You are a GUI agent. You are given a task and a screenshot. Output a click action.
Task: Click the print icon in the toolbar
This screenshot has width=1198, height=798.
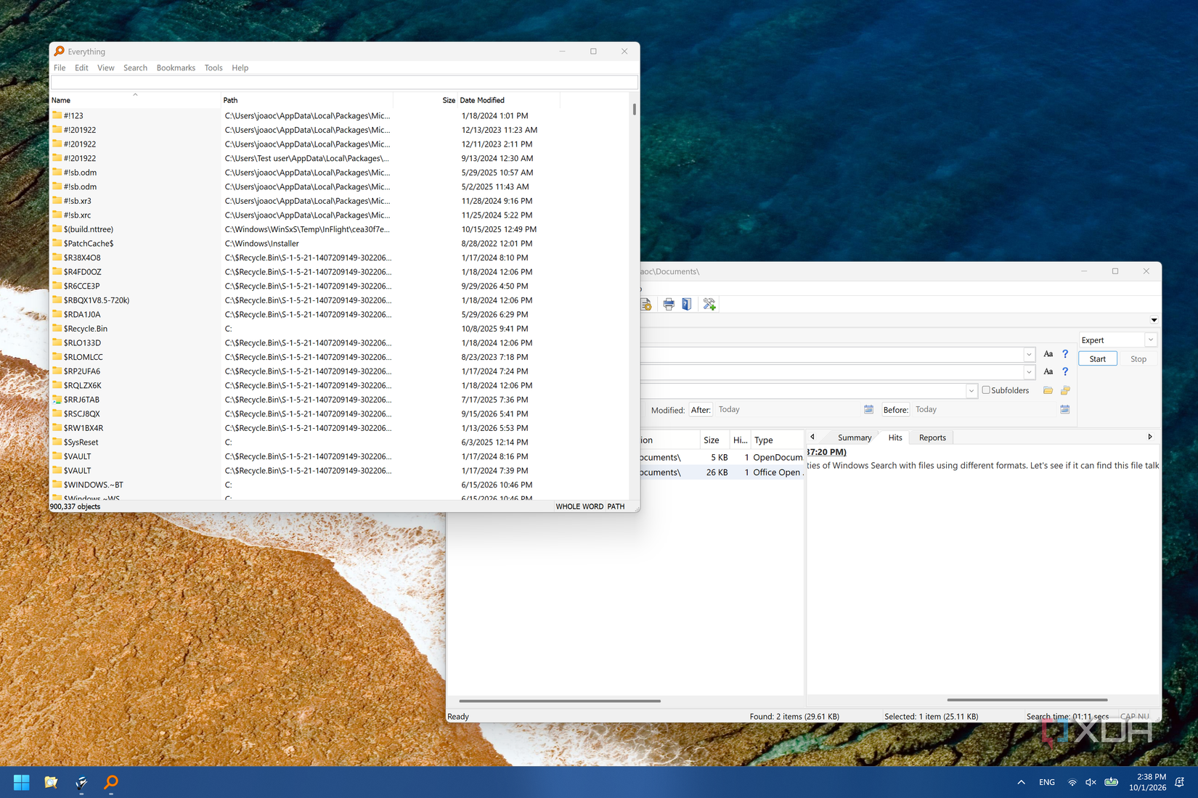click(x=668, y=304)
